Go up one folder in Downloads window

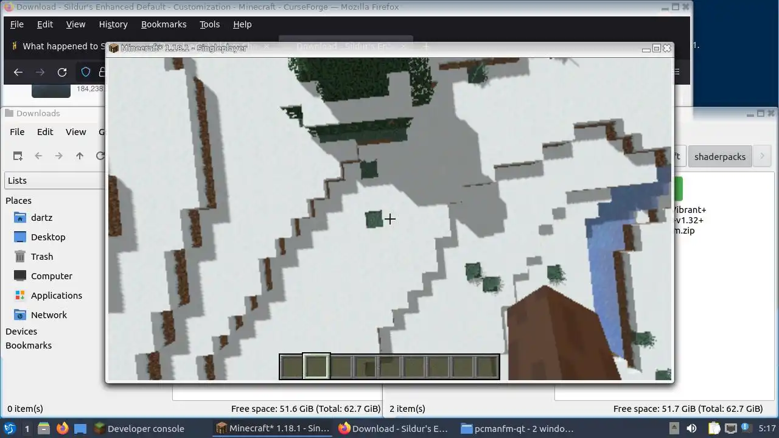point(80,156)
